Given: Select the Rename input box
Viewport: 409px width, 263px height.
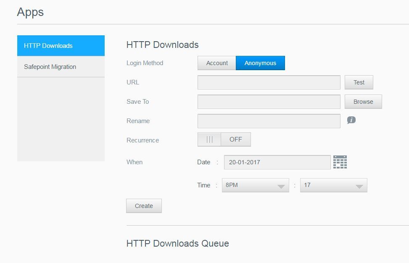Looking at the screenshot, I should (269, 121).
